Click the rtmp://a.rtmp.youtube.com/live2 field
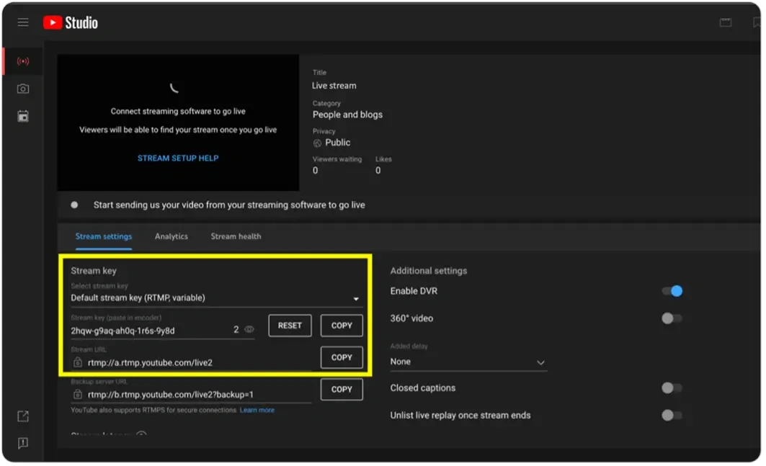Viewport: 766px width, 466px height. tap(191, 362)
